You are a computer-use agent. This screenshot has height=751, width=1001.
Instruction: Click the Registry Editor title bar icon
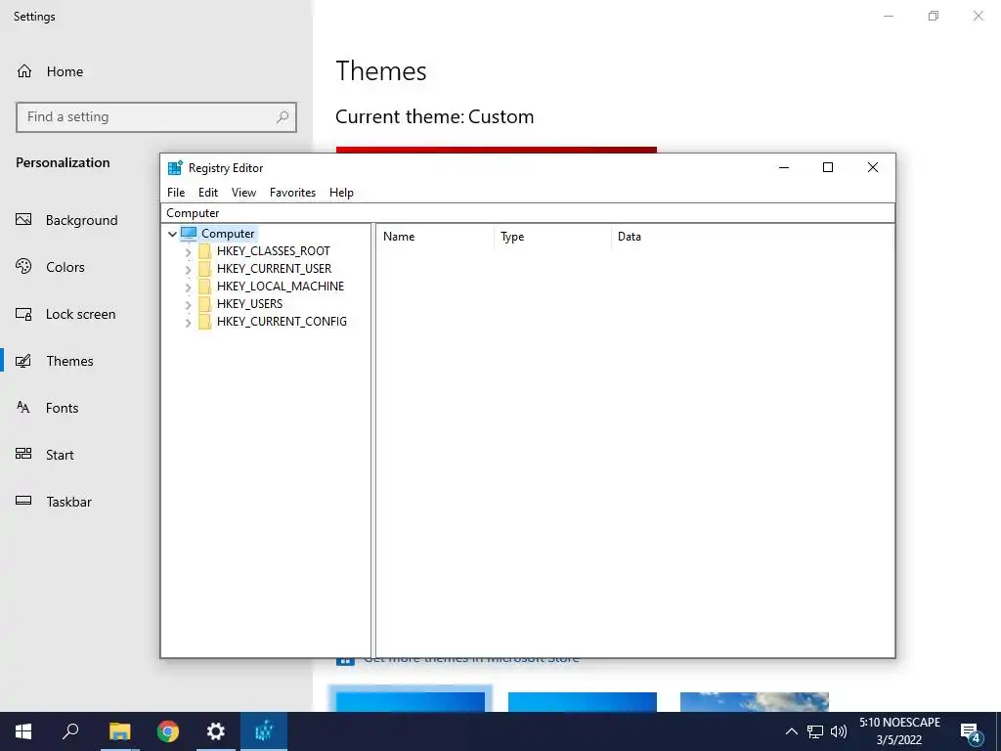[175, 168]
